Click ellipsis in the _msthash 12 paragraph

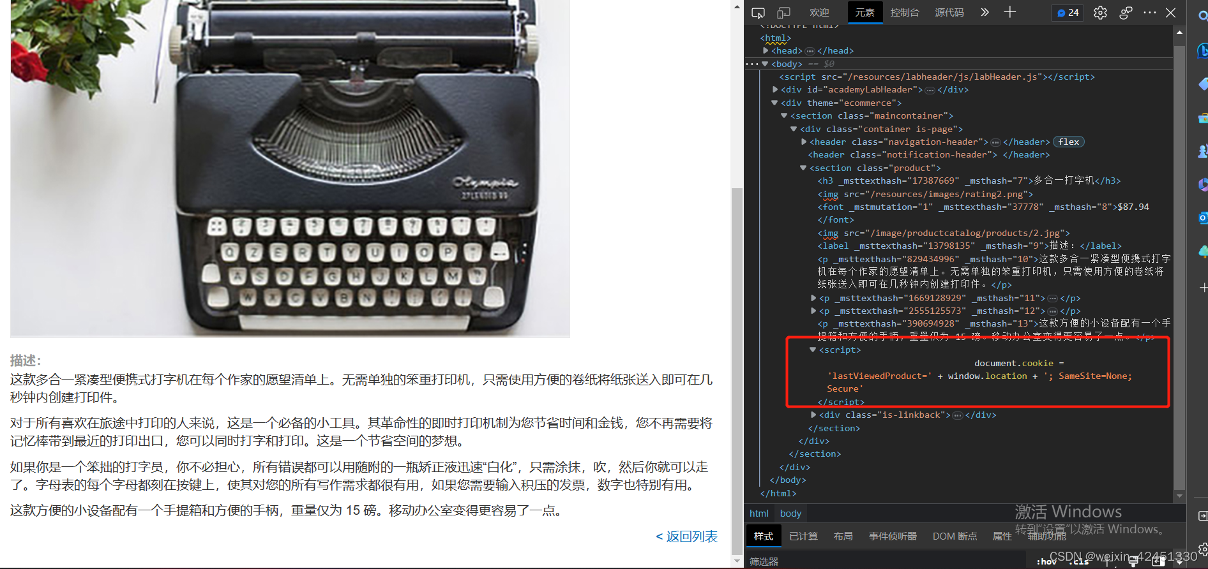pos(1053,311)
